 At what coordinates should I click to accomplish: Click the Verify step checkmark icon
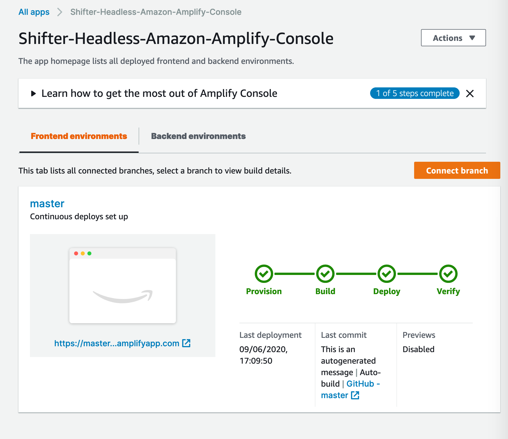click(448, 274)
